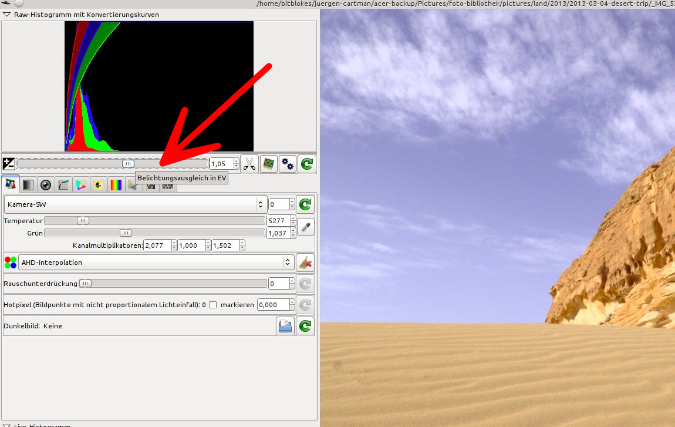Open the save options tab
Viewport: 675px width, 427px height.
(150, 187)
